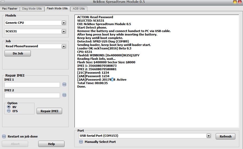This screenshot has width=243, height=149.
Task: Click the 'IMEI 2: 356608070580881' log line
Action: pos(97,69)
